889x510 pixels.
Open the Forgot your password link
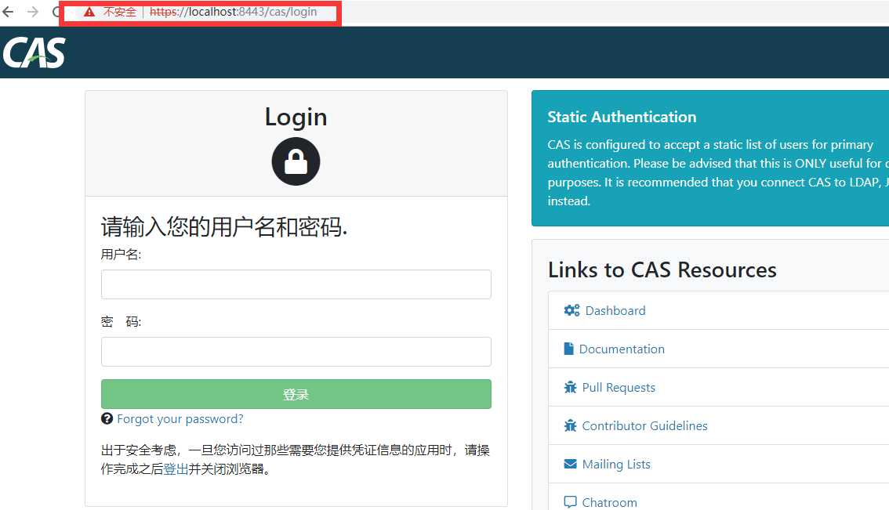pyautogui.click(x=180, y=419)
